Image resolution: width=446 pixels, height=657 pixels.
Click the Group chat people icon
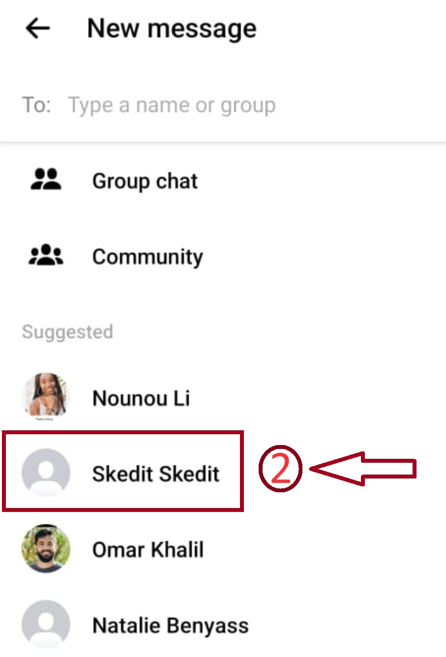click(x=46, y=180)
